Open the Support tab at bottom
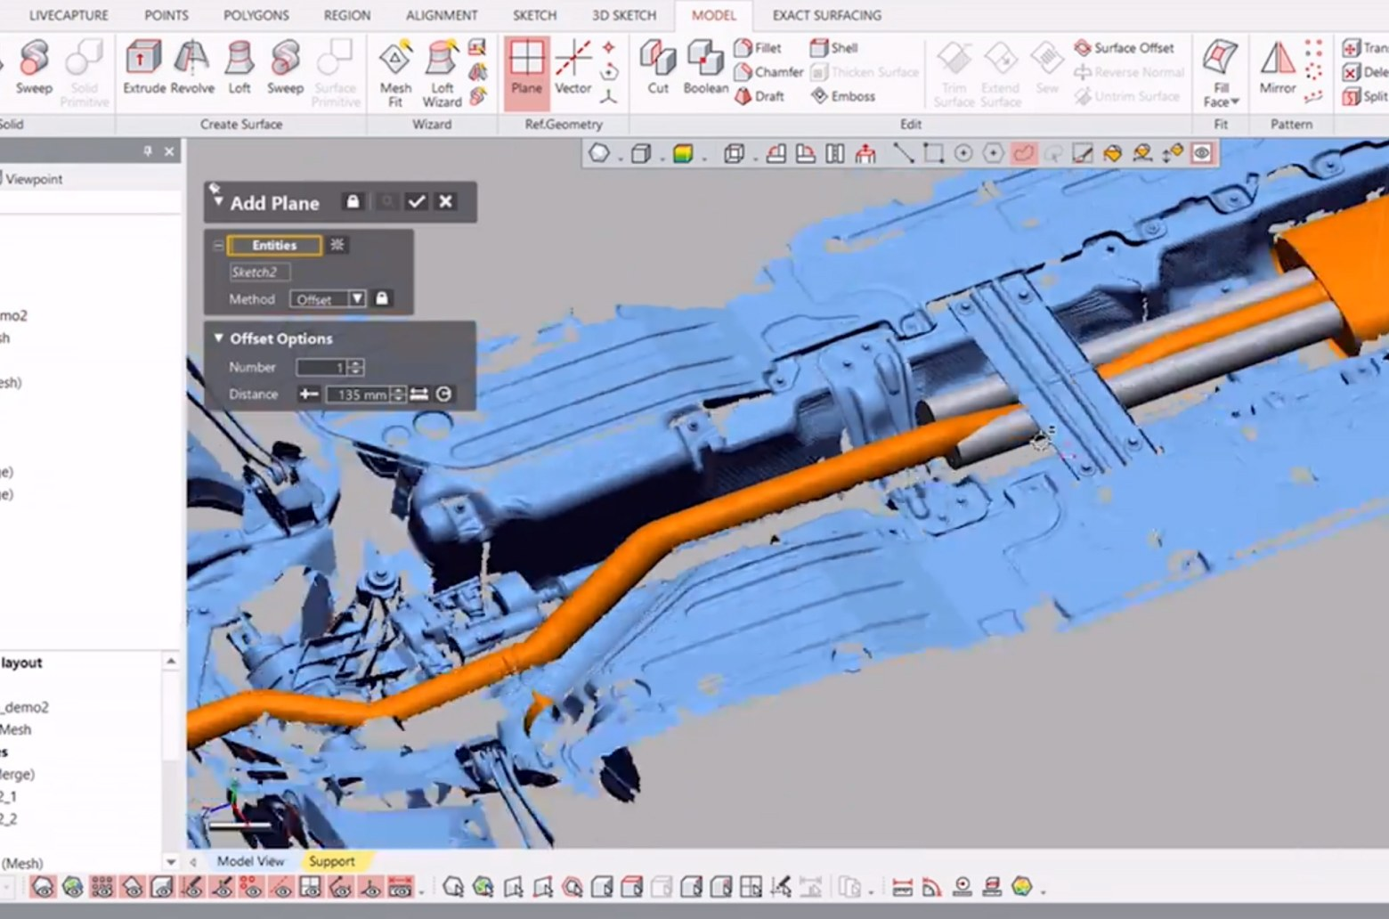Screen dimensions: 1389x919 331,861
